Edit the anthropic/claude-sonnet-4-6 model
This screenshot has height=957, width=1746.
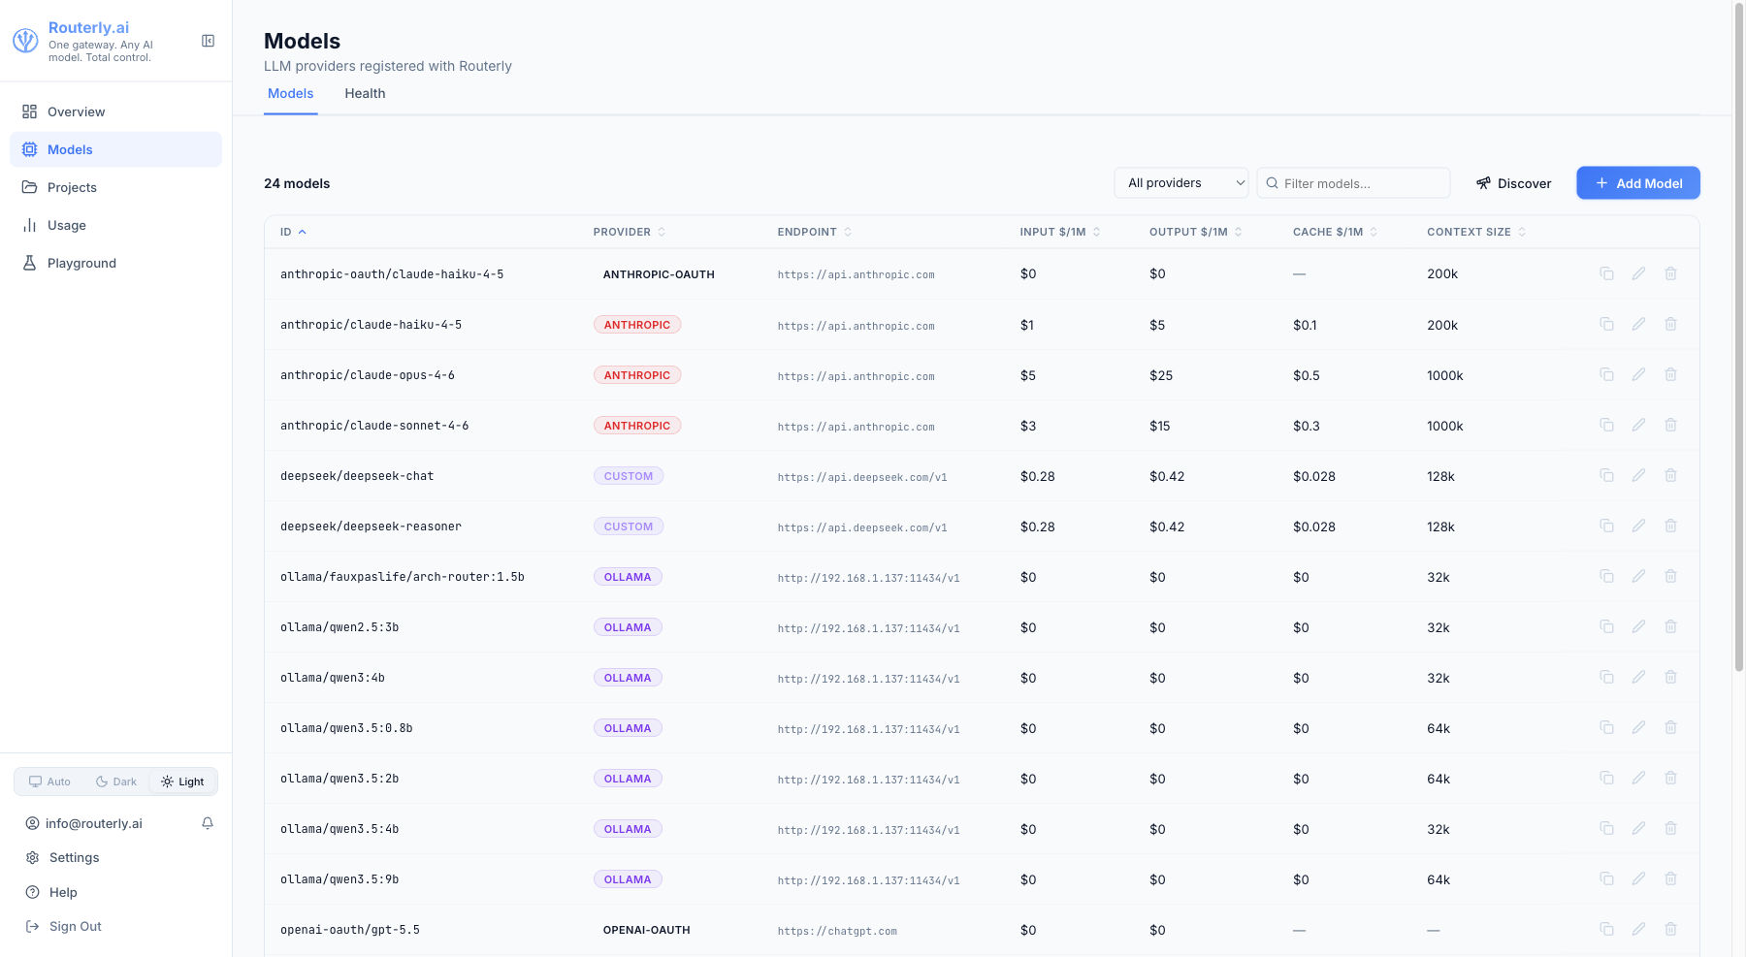coord(1638,425)
